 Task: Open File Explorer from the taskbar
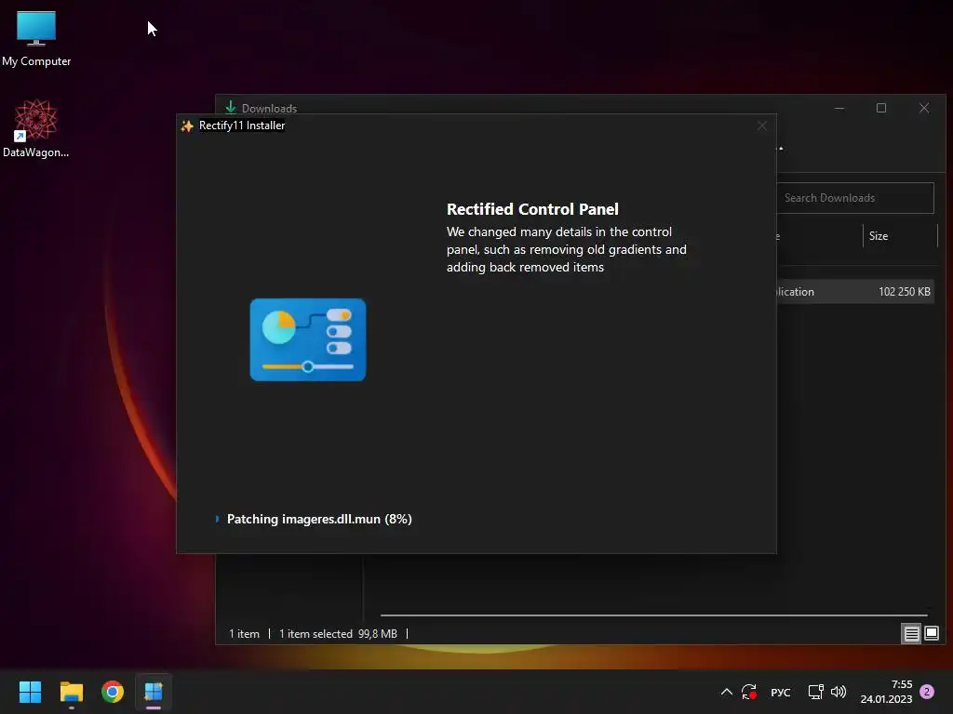coord(71,692)
